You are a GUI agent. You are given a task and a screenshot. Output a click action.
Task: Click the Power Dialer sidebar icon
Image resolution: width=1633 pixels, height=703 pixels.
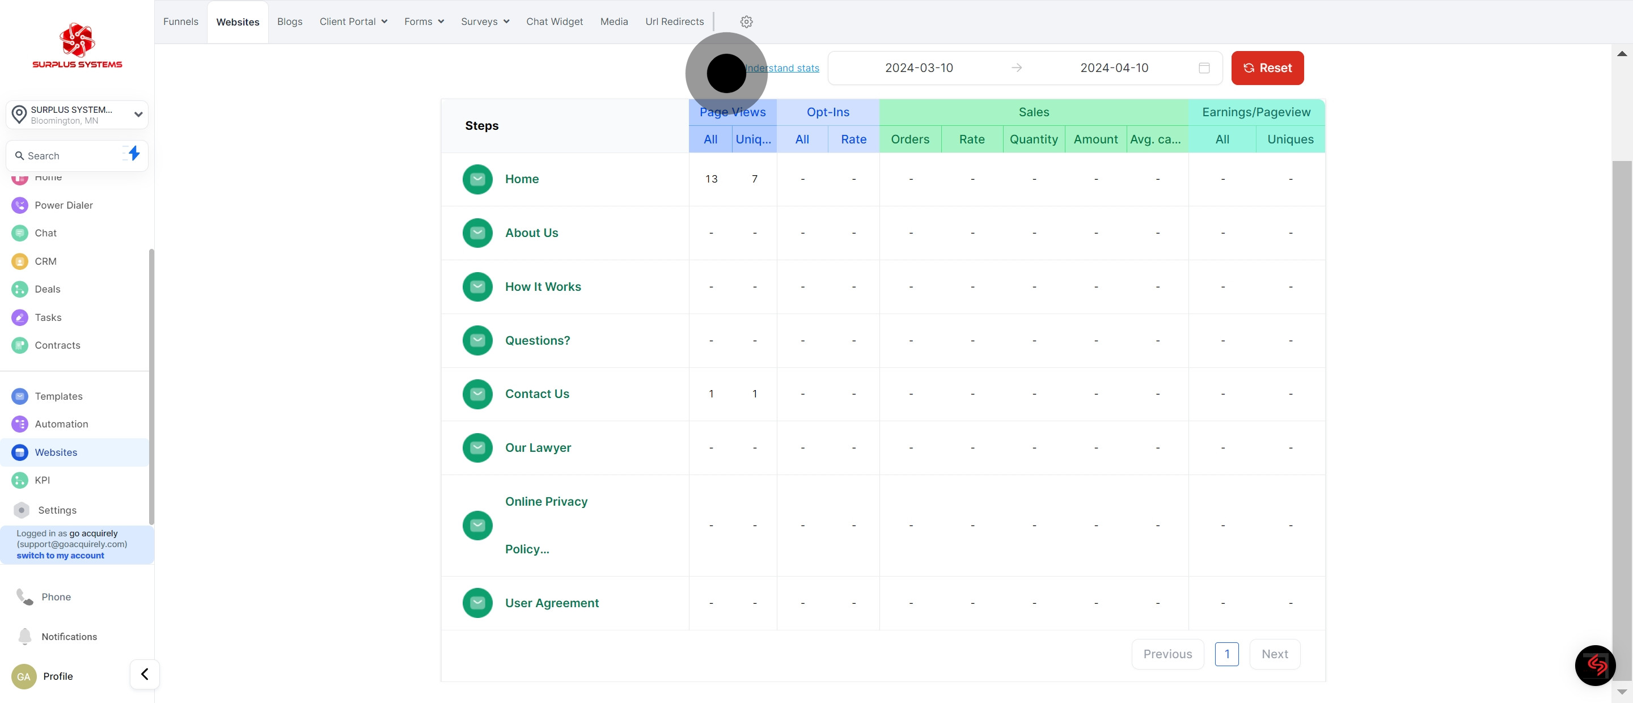[x=20, y=205]
